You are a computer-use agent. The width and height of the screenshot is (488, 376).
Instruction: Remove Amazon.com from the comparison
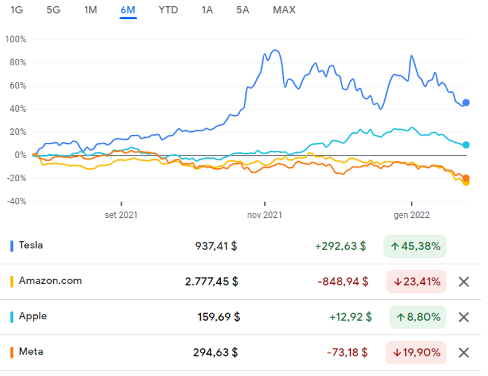[x=464, y=281]
